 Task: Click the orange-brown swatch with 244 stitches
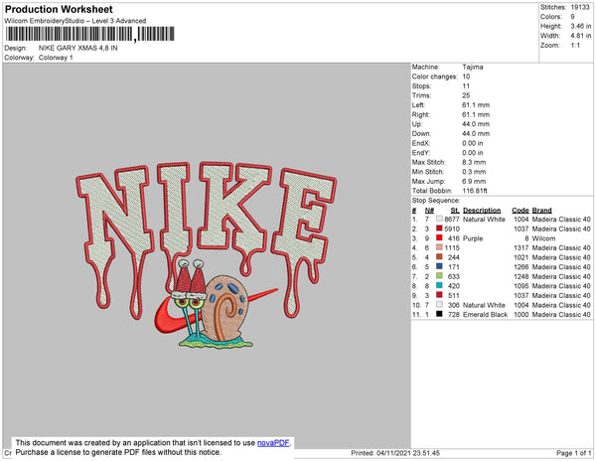[439, 257]
